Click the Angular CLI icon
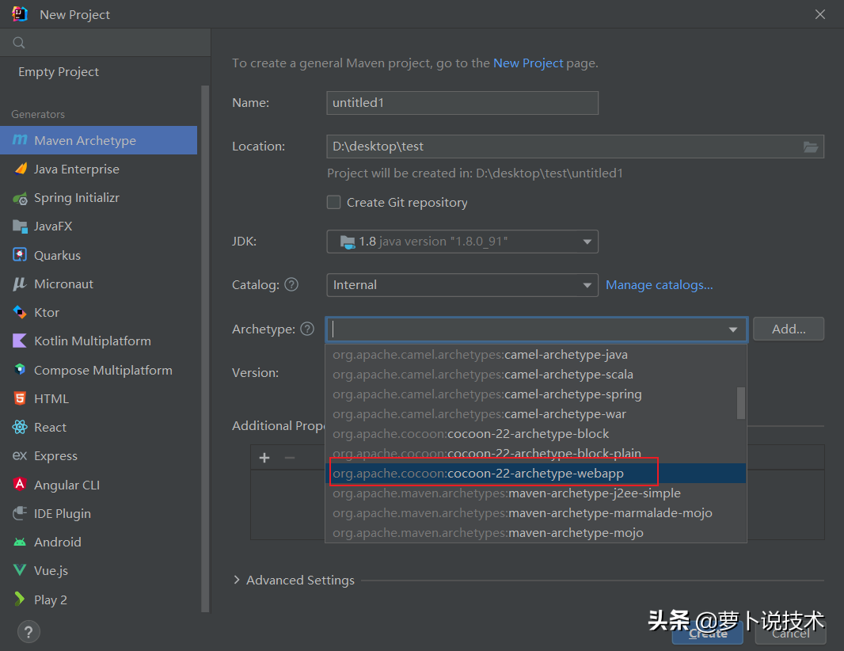The image size is (844, 651). tap(20, 484)
